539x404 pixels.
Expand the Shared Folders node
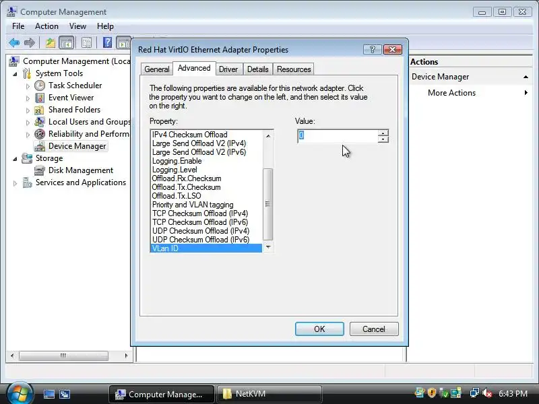[x=28, y=110]
